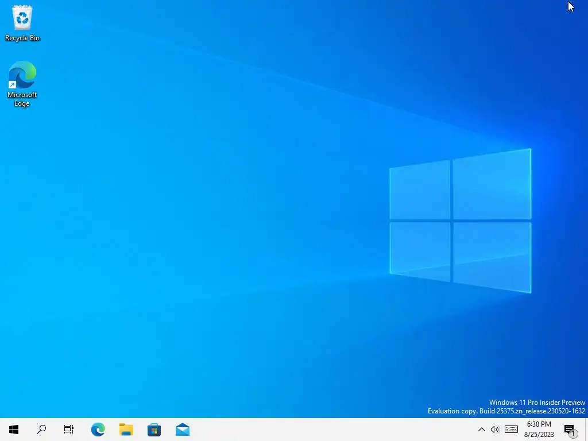Open Task View on the taskbar
The height and width of the screenshot is (441, 588).
pyautogui.click(x=69, y=430)
